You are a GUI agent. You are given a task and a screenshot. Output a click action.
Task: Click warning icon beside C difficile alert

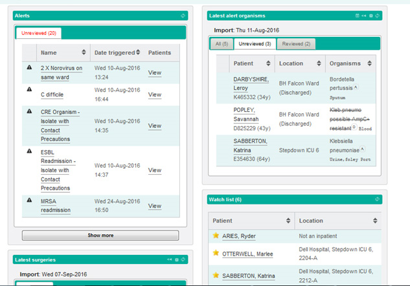(x=28, y=90)
